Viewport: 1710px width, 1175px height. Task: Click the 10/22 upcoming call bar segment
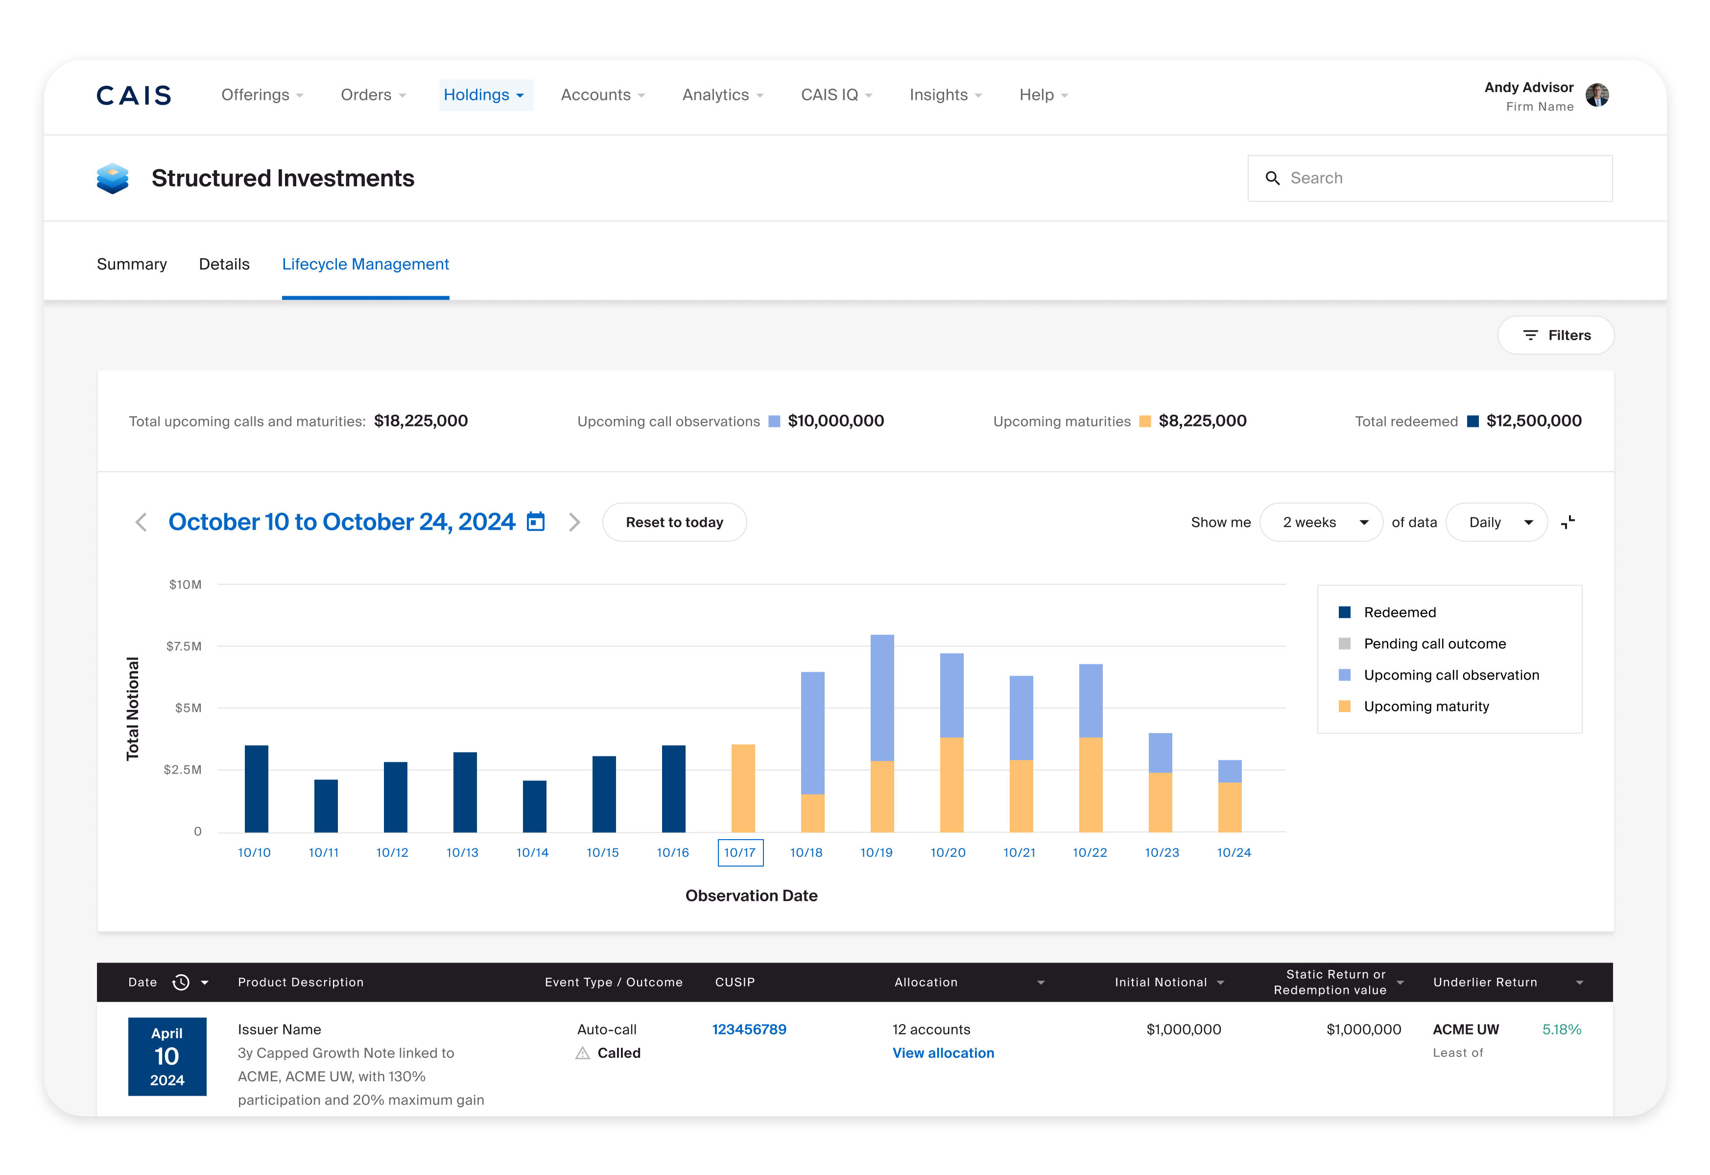1091,701
